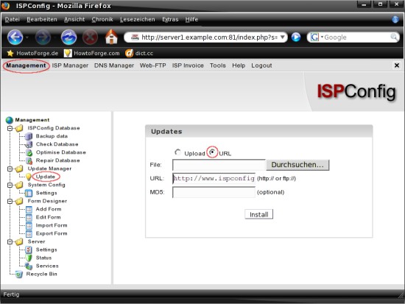Click the Firefox back arrow button
This screenshot has width=405, height=304.
click(15, 38)
